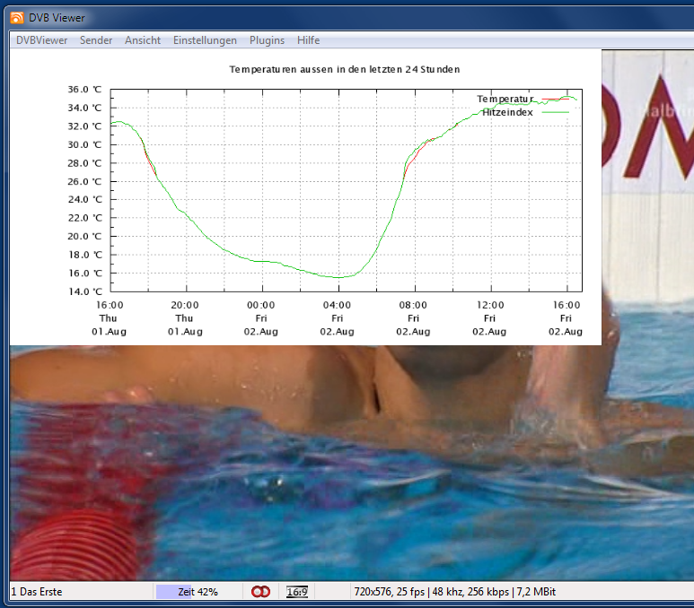Image resolution: width=694 pixels, height=608 pixels.
Task: Open the Plugins menu
Action: pos(267,40)
